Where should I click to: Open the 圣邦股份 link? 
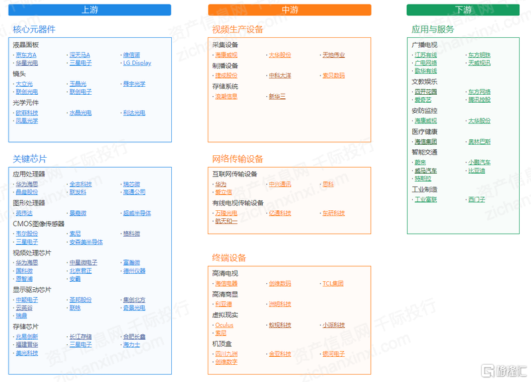(x=80, y=300)
